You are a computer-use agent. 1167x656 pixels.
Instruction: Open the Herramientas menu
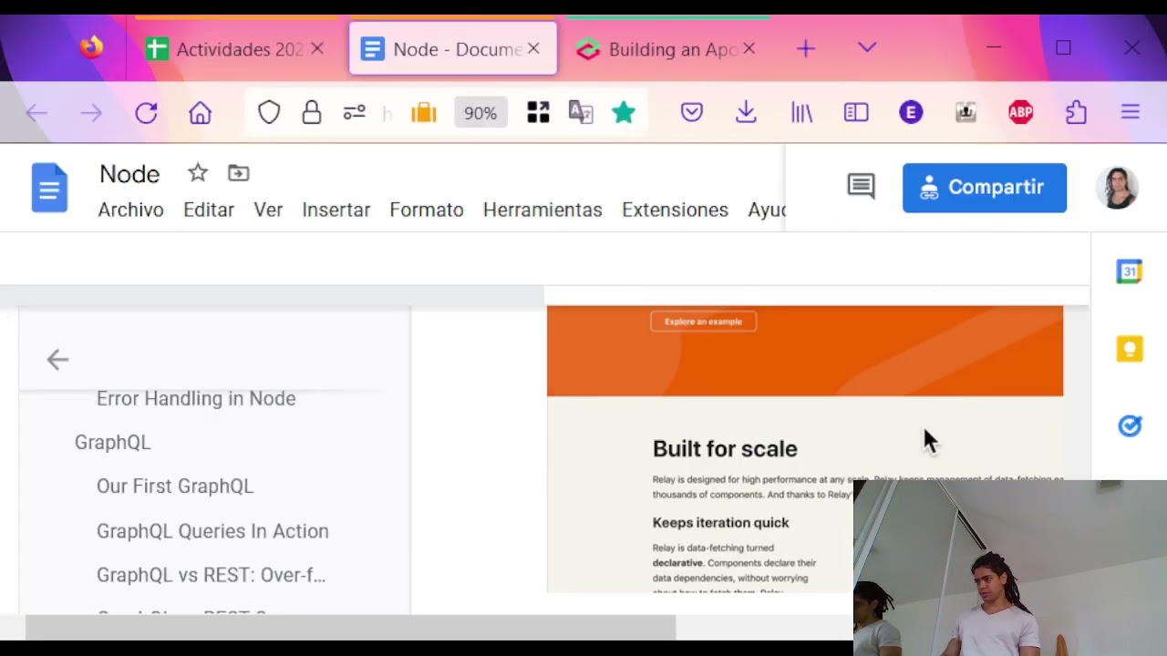tap(542, 210)
